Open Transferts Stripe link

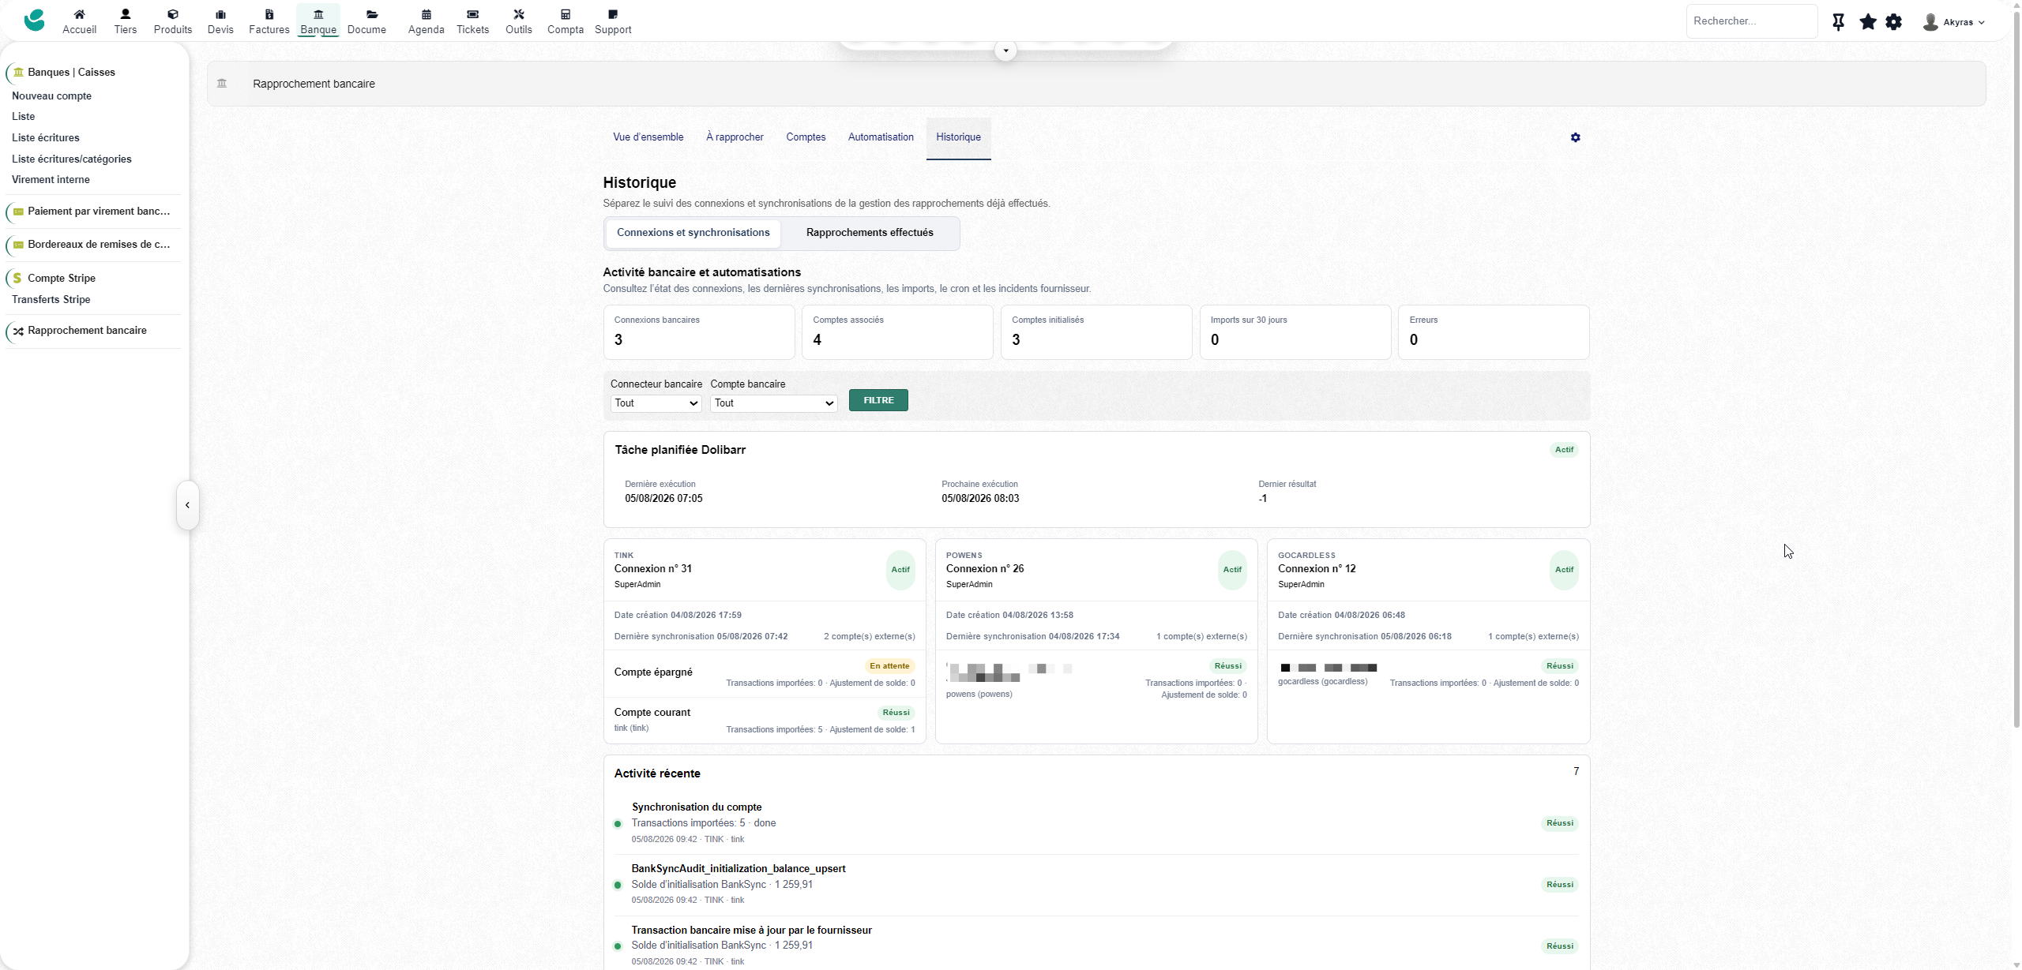(x=51, y=299)
